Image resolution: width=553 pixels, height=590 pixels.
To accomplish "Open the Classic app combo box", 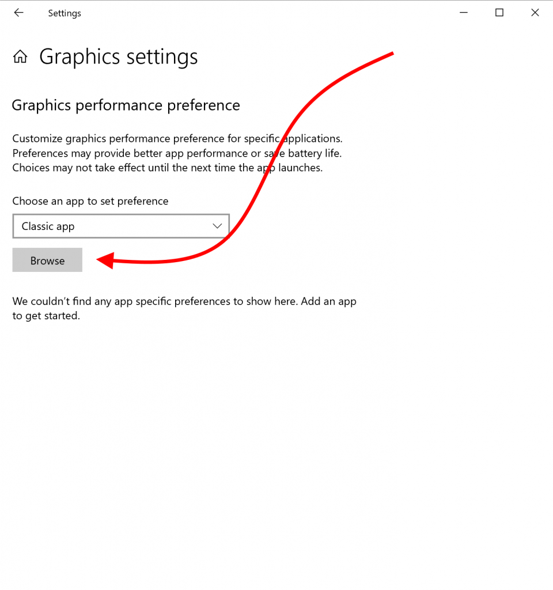I will [121, 226].
